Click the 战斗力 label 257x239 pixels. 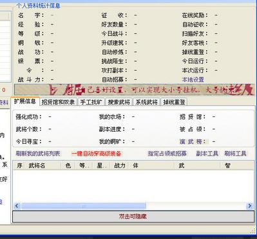coord(31,80)
